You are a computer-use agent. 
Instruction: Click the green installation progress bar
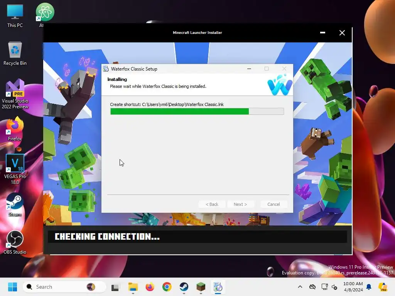(x=197, y=111)
